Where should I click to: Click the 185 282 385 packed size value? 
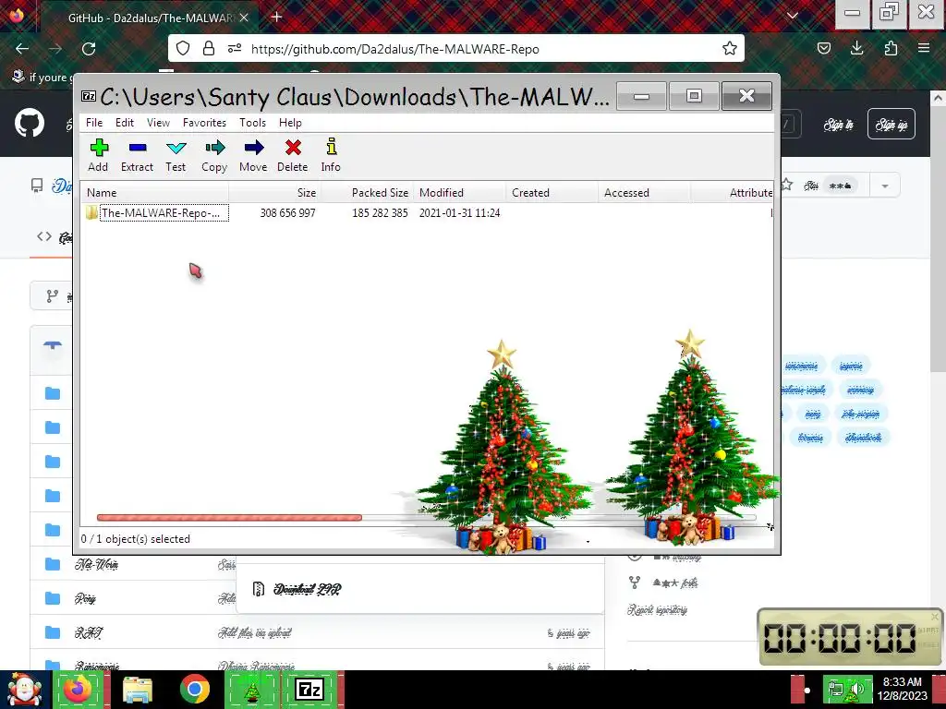point(380,213)
